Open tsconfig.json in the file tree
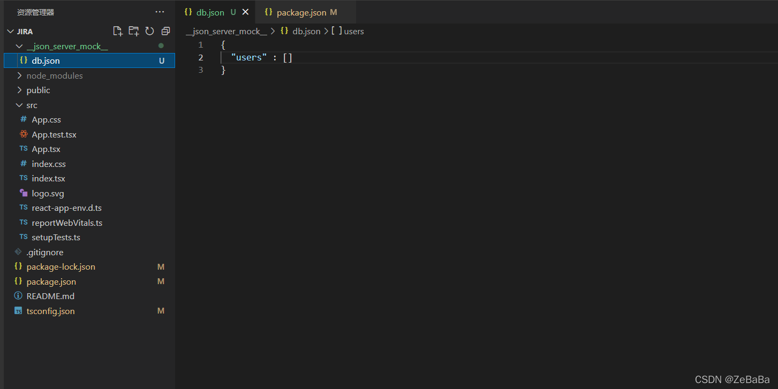The width and height of the screenshot is (778, 389). (x=89, y=311)
